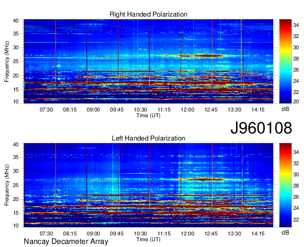Click 09:00 time tick on Right Handed plot
This screenshot has height=247, width=304.
tap(93, 110)
